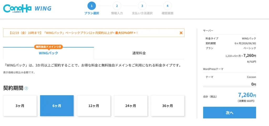
Task: Click the ConoHa WING logo
Action: pos(27,8)
